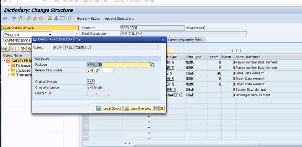The width and height of the screenshot is (302, 147).
Task: Click the Decim... column header
Action: point(228,57)
